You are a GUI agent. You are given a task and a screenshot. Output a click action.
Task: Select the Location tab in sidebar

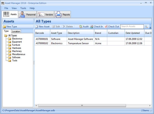(x=16, y=32)
